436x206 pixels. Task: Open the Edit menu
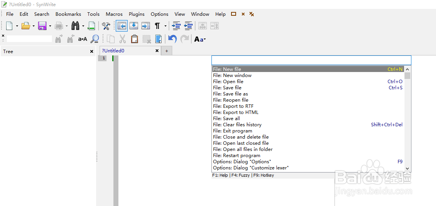pos(24,14)
